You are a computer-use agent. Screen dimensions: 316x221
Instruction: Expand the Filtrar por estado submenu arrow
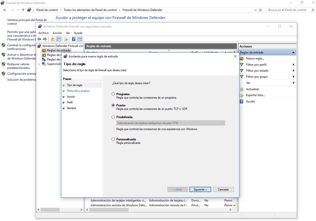click(x=294, y=71)
